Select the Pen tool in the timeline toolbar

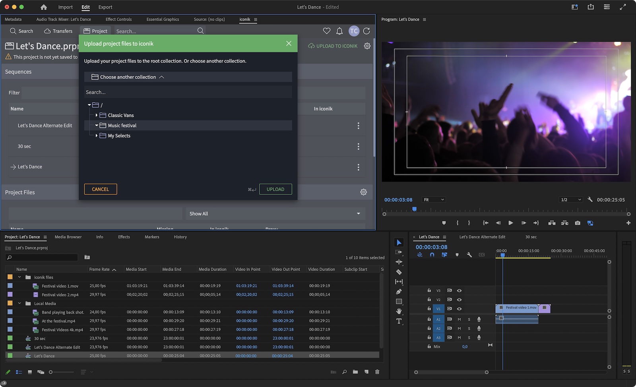click(399, 291)
